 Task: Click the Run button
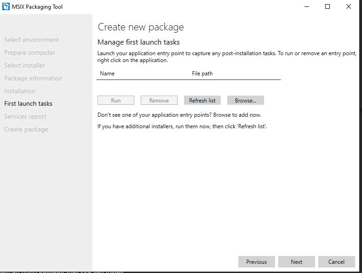coord(115,100)
